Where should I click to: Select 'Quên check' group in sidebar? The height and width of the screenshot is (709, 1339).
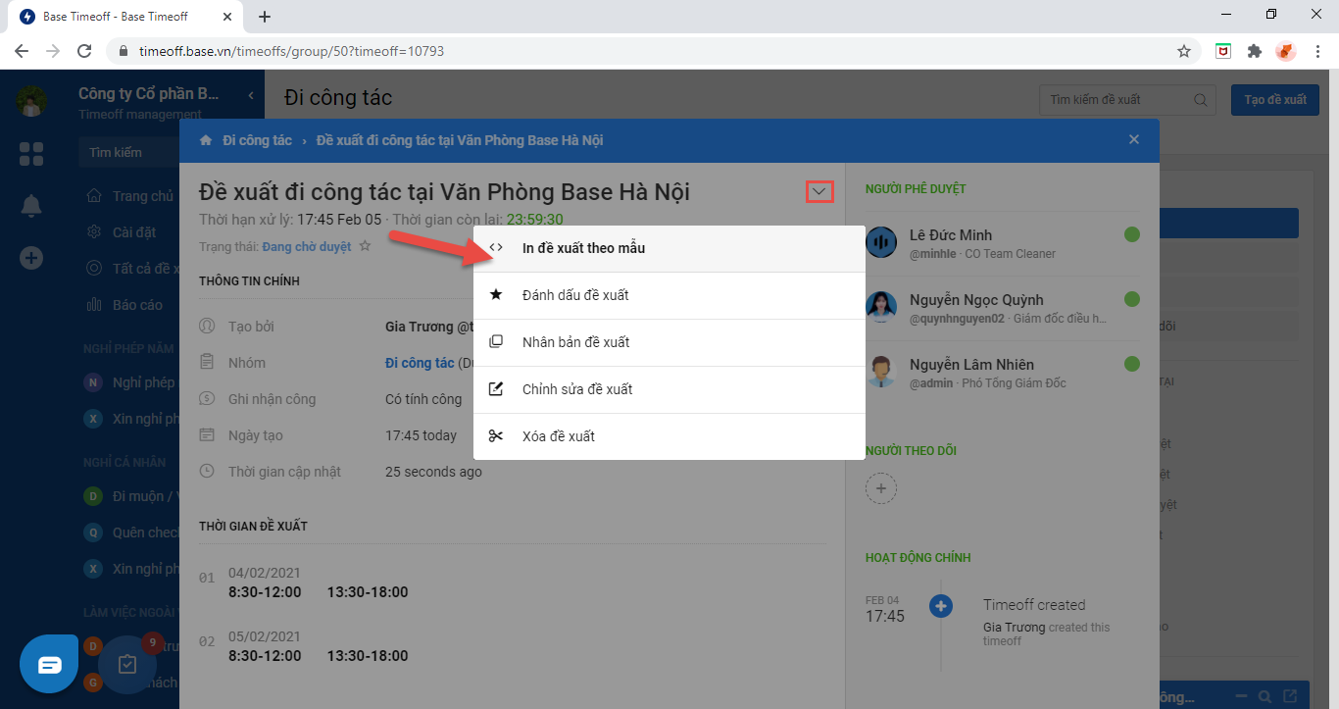click(x=132, y=532)
